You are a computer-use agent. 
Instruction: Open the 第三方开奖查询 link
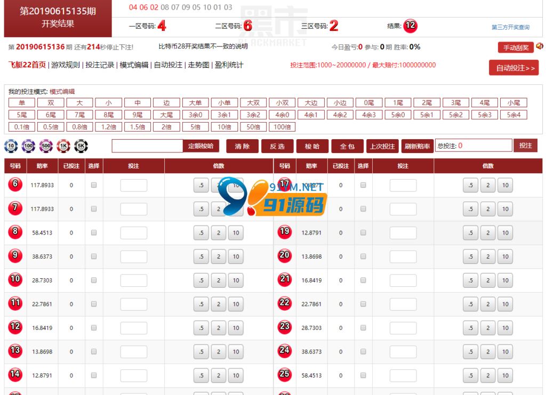[510, 27]
